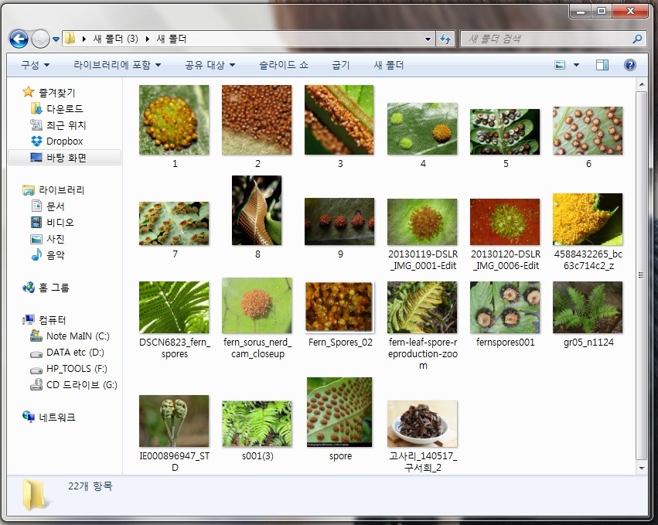Select the 4588432265_bc63c714c2_z thumbnail
This screenshot has height=525, width=658.
click(588, 219)
